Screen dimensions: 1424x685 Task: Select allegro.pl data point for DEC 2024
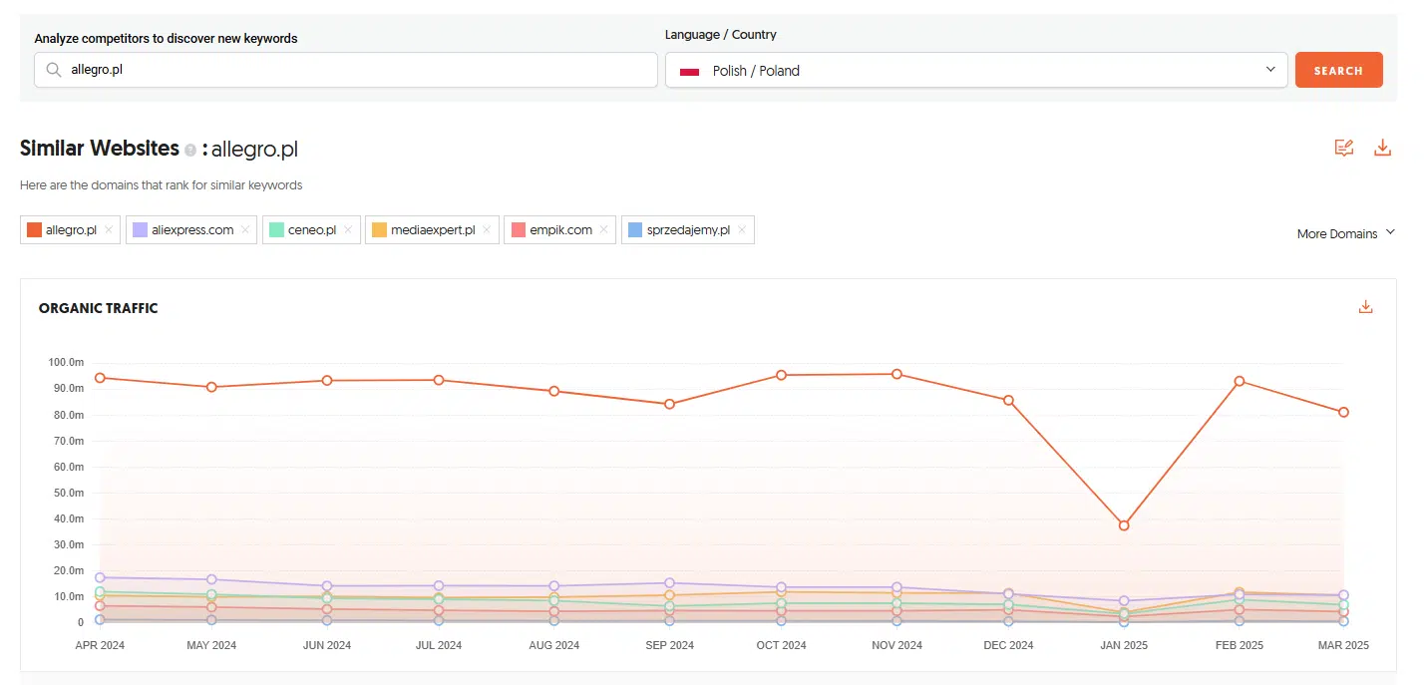click(x=1008, y=401)
